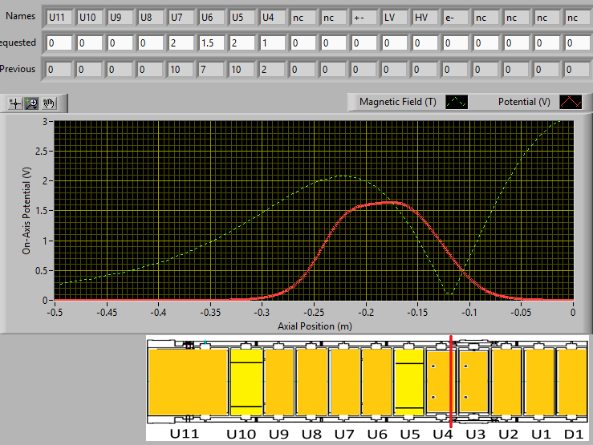Click the Requested field under LV
The width and height of the screenshot is (593, 445).
tap(396, 42)
